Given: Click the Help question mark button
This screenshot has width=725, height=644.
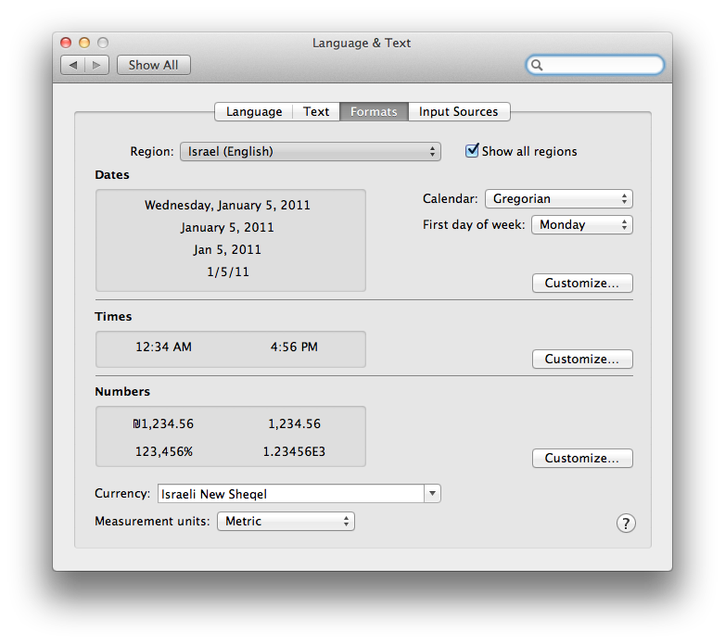Looking at the screenshot, I should 626,524.
